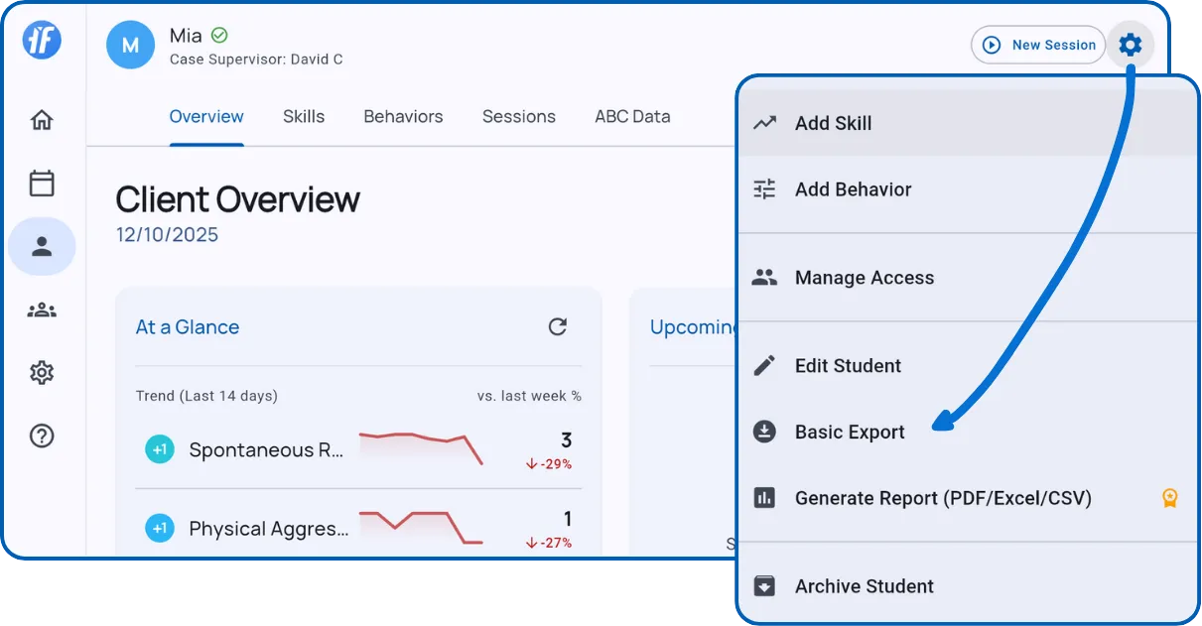Choose Add Behavior menu item

pyautogui.click(x=853, y=189)
